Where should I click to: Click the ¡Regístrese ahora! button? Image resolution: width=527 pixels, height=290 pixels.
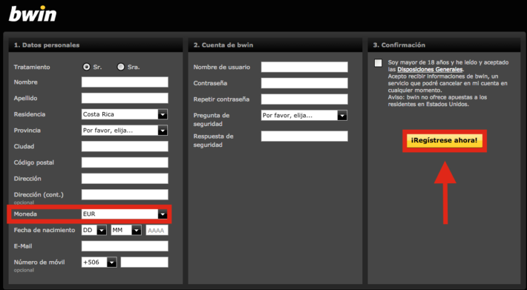point(444,140)
